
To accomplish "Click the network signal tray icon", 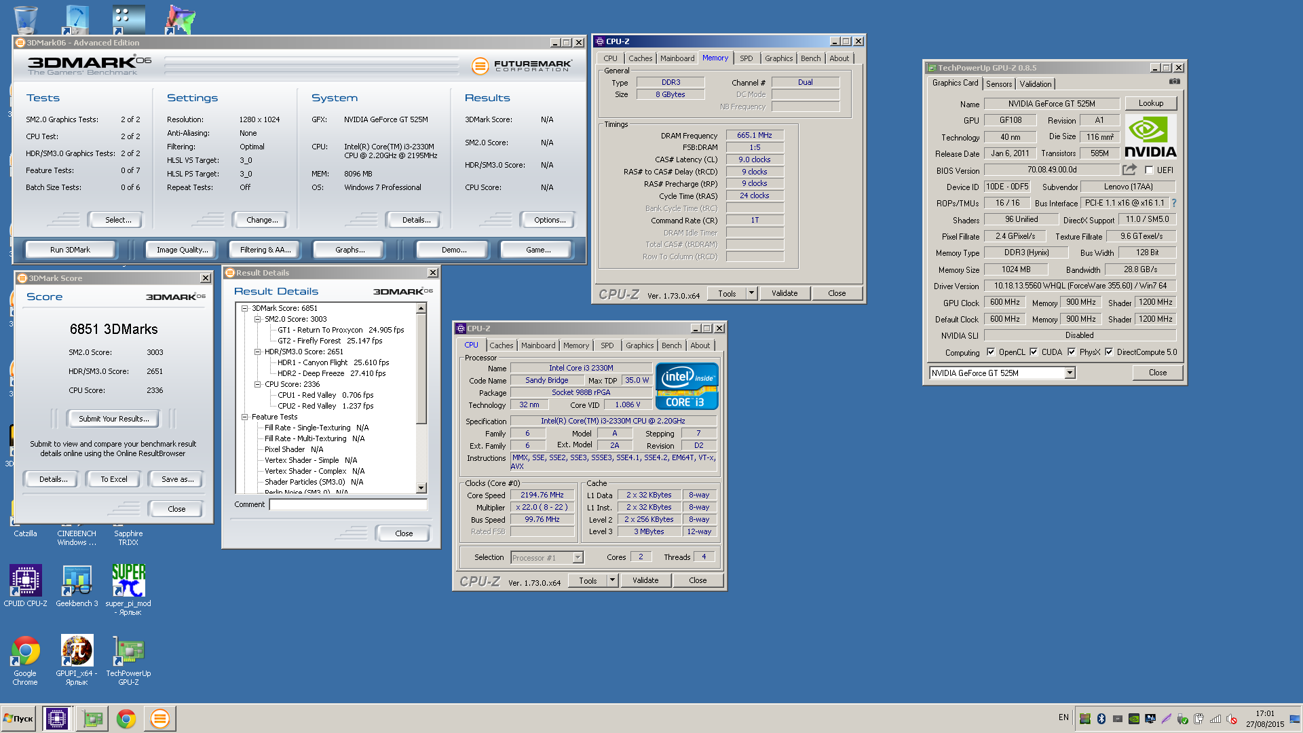I will tap(1215, 718).
